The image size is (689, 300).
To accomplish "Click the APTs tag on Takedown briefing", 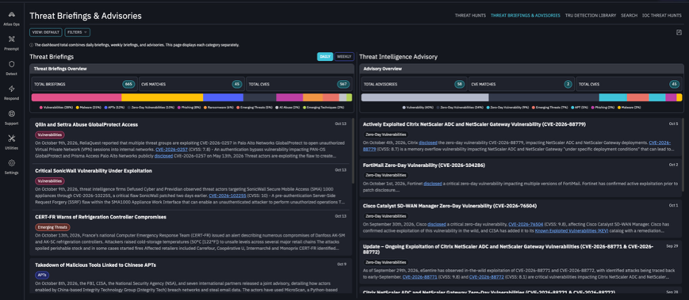I will [42, 276].
